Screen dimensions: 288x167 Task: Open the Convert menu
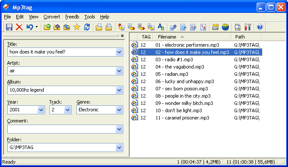(52, 17)
